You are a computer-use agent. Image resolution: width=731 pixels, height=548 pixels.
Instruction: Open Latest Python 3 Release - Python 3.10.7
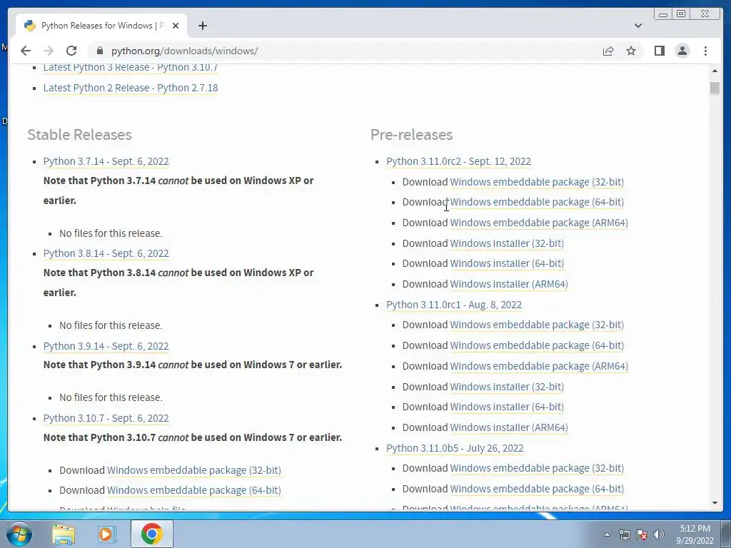coord(131,67)
